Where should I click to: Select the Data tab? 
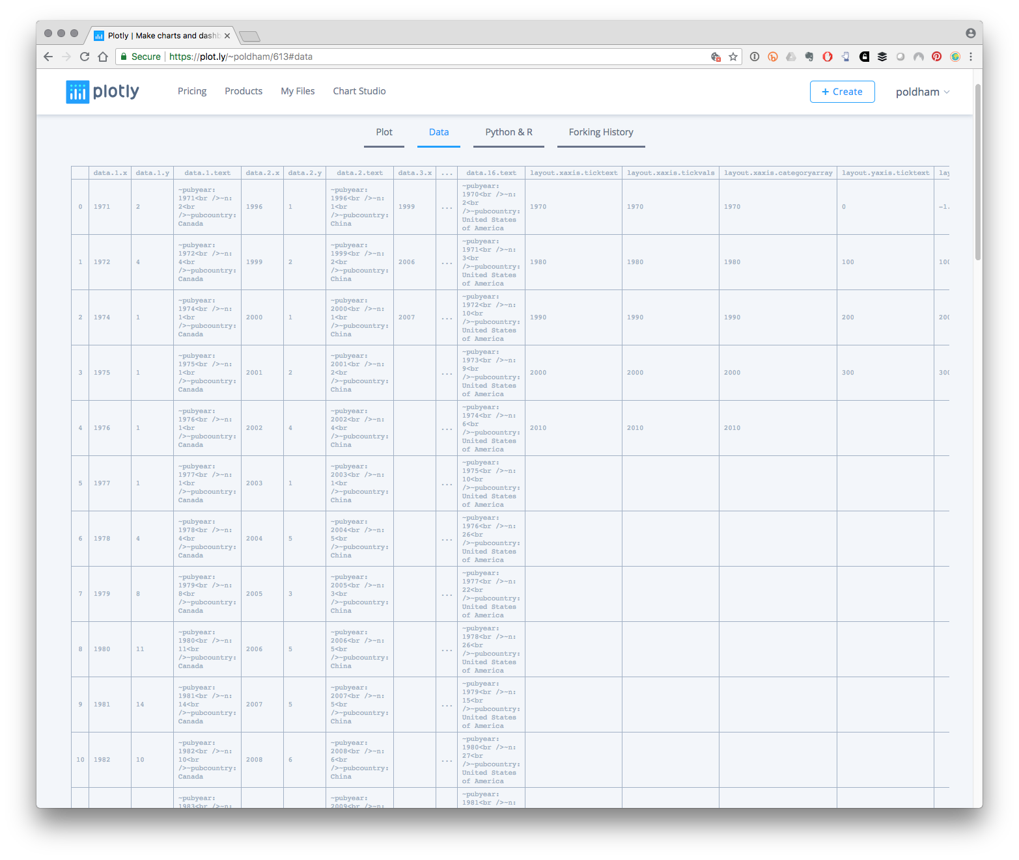pos(439,132)
